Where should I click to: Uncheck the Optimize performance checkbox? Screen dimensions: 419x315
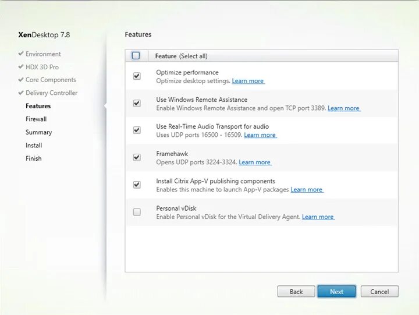click(x=137, y=76)
